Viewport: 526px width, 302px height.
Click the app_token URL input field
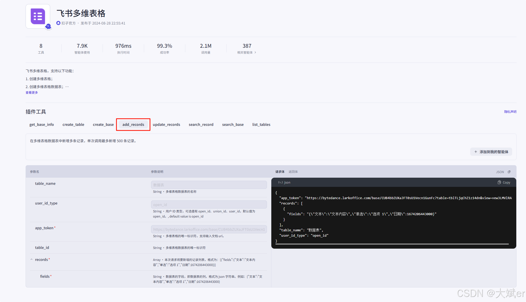pos(209,229)
